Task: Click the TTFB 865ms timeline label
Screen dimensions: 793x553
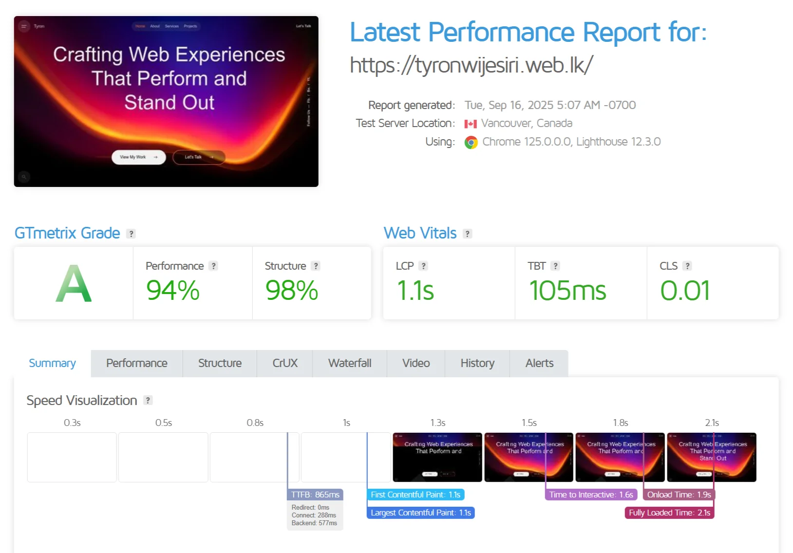Action: coord(315,495)
